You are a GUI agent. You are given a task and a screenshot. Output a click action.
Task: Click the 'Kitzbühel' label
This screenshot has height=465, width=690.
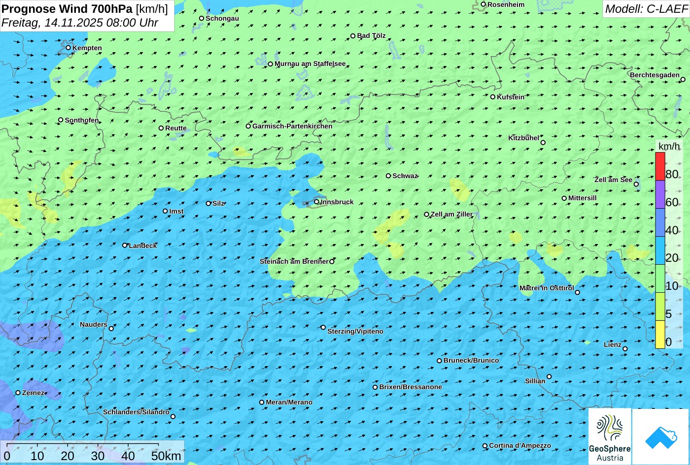[523, 138]
